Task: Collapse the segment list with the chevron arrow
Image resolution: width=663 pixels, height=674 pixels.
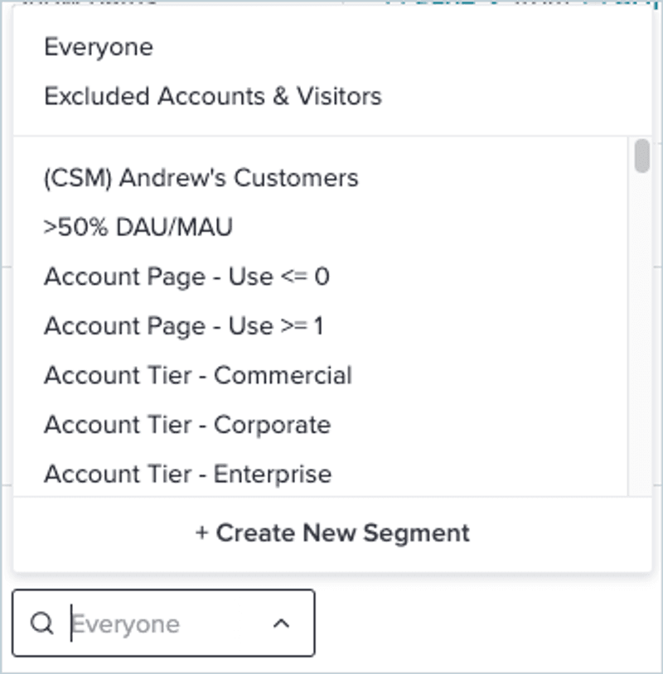Action: pyautogui.click(x=282, y=623)
